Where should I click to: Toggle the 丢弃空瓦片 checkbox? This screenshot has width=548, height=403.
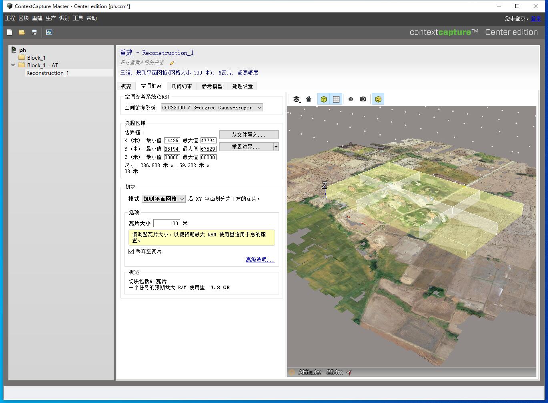click(131, 251)
